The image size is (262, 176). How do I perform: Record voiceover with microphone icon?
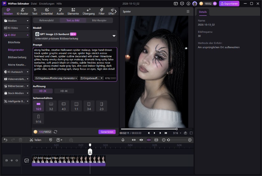(x=123, y=140)
